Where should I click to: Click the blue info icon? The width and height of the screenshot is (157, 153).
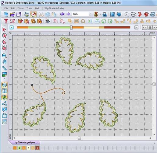coord(119,14)
